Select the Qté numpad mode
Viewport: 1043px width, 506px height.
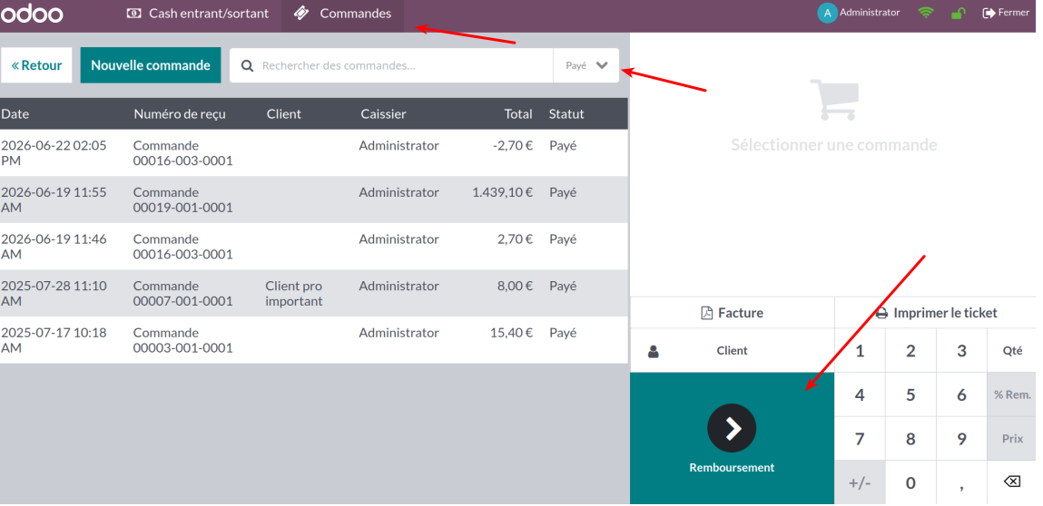coord(1012,350)
